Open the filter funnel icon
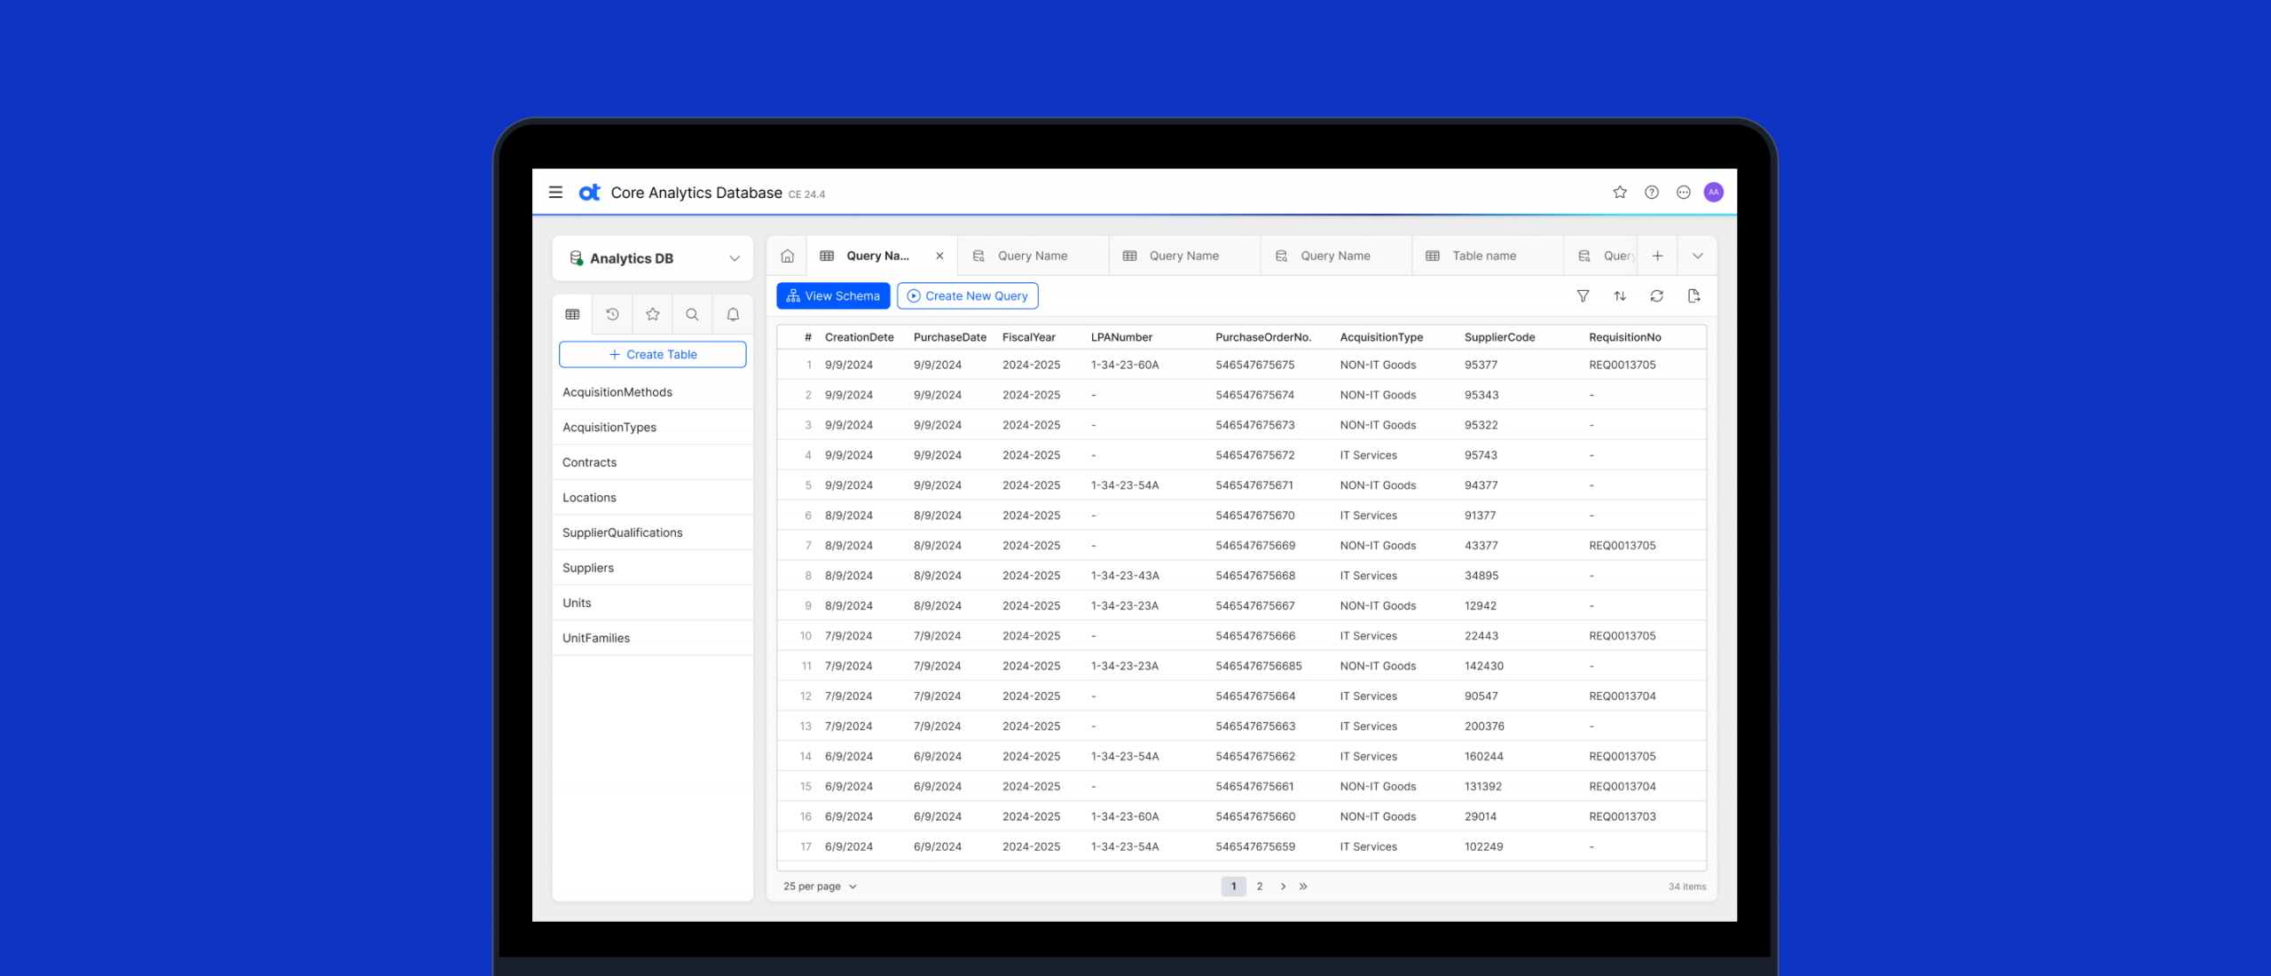2271x976 pixels. [x=1583, y=296]
